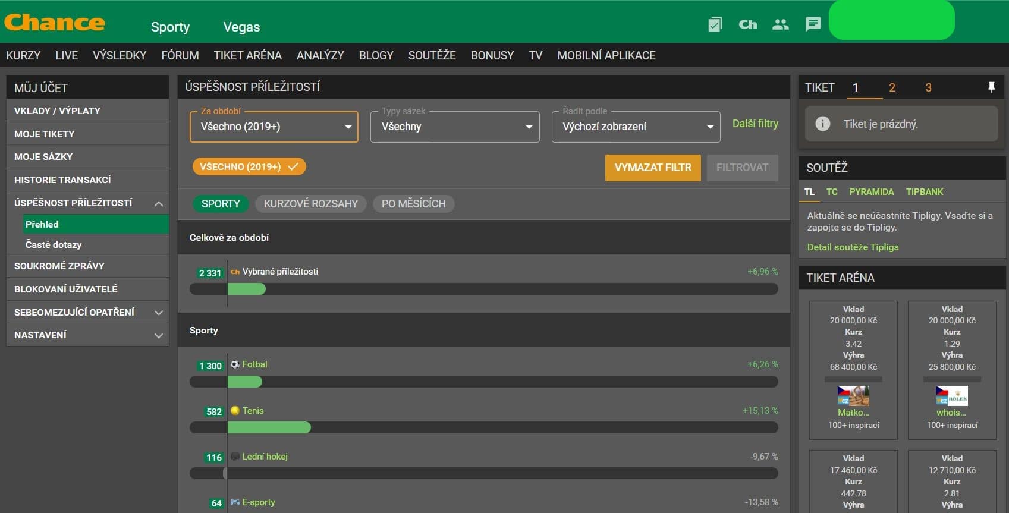This screenshot has width=1009, height=513.
Task: Open the ticket checklist icon in header
Action: point(715,24)
